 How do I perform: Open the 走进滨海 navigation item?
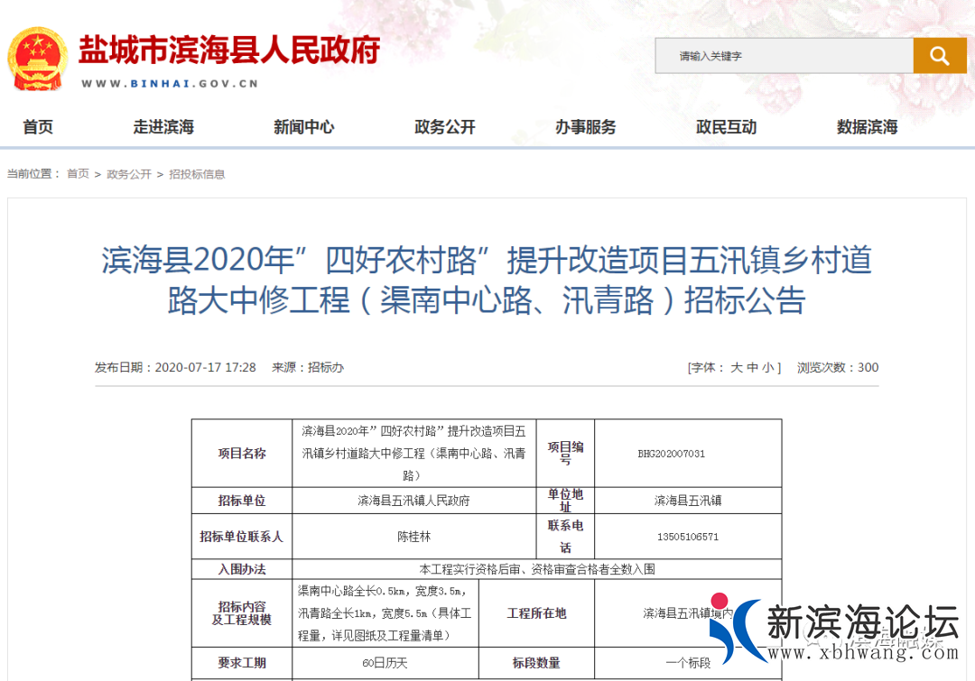tap(163, 127)
